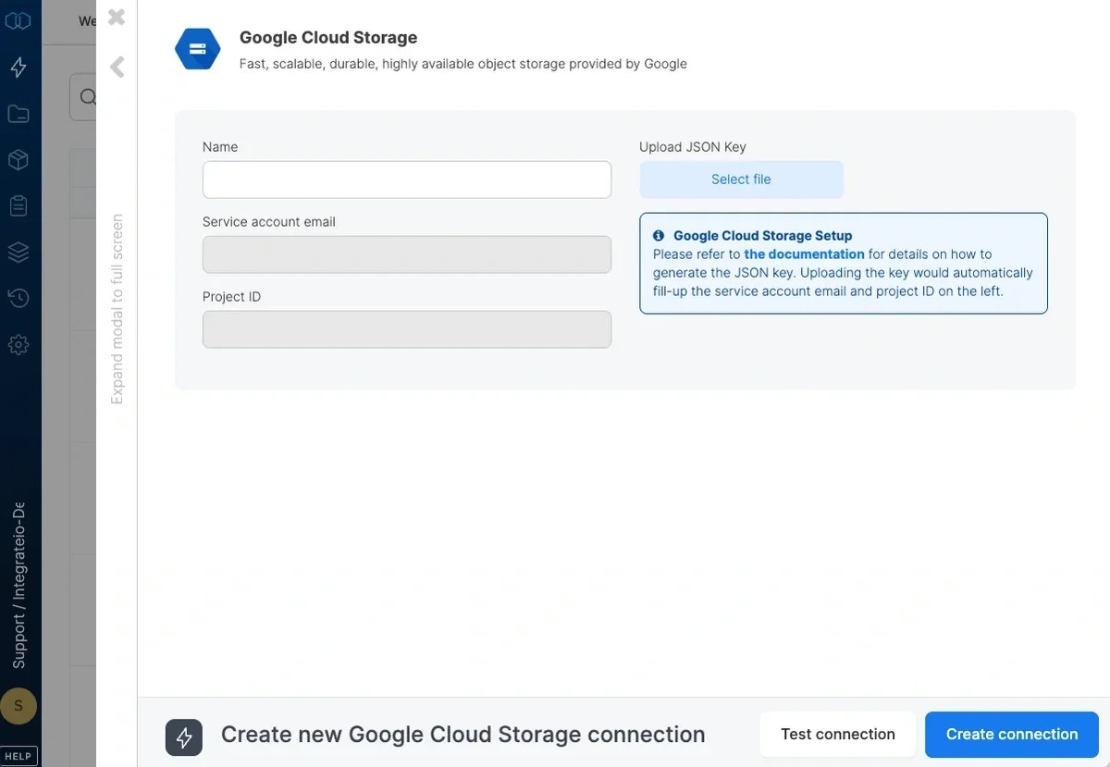This screenshot has width=1110, height=767.
Task: Open history via the clock icon
Action: click(18, 298)
